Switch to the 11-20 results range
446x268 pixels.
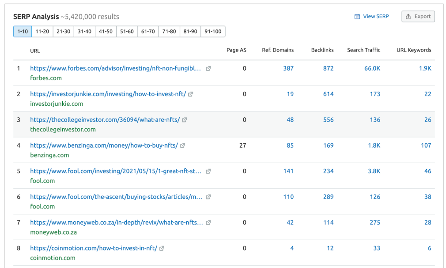[x=42, y=31]
